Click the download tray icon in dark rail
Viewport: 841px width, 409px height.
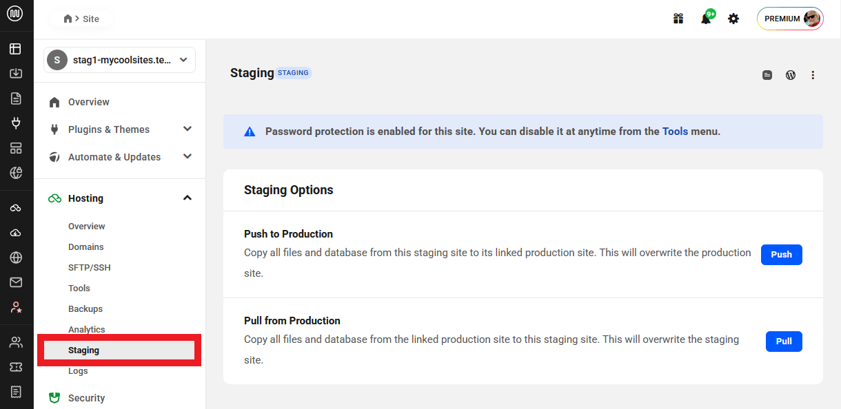pyautogui.click(x=16, y=74)
